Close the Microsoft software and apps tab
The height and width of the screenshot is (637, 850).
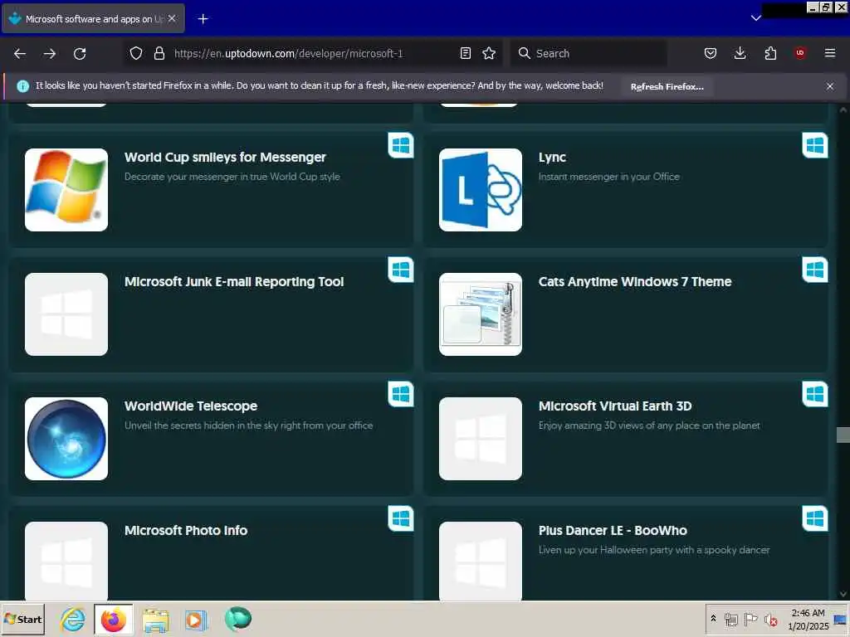(x=172, y=18)
